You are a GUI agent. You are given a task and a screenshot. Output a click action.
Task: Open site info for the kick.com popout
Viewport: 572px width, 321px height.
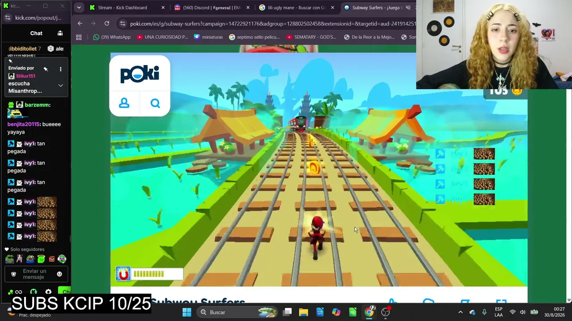[x=8, y=18]
